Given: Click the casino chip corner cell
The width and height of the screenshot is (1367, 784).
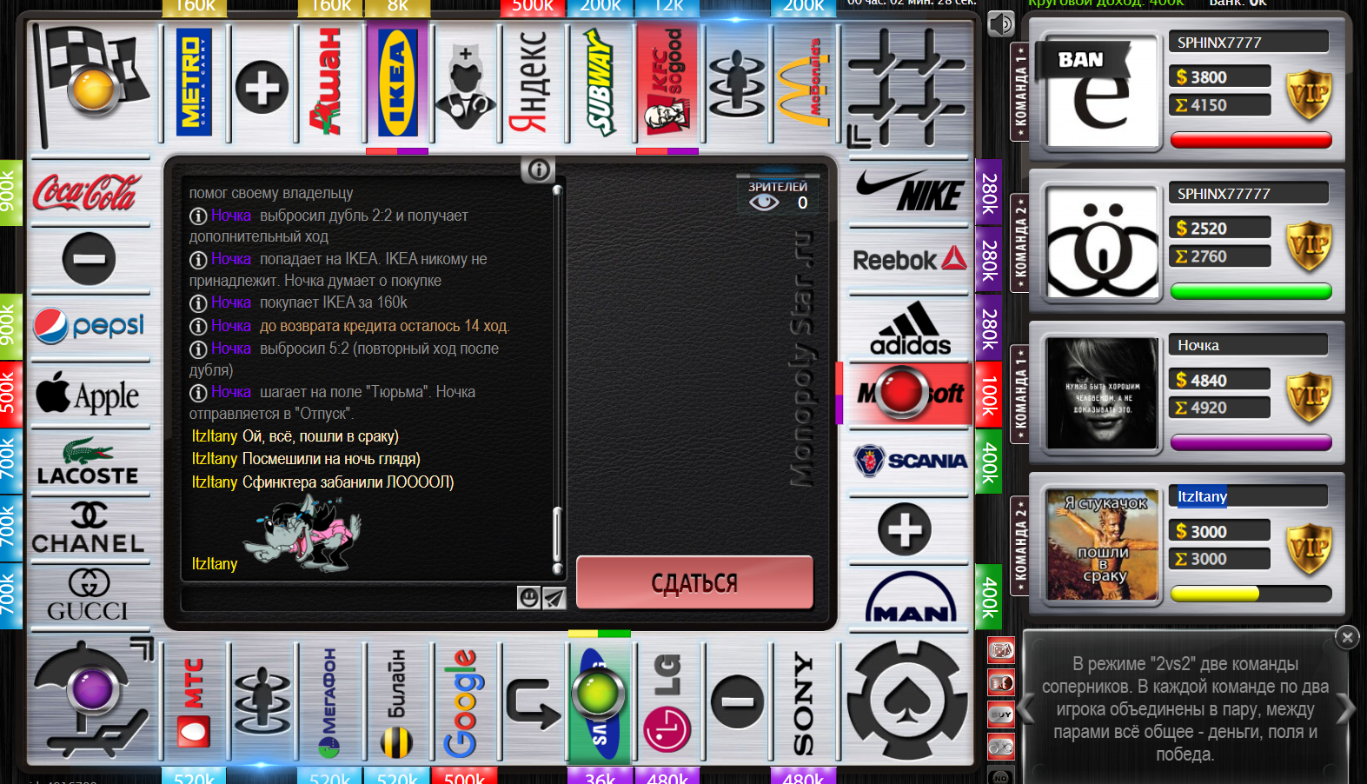Looking at the screenshot, I should pyautogui.click(x=907, y=701).
